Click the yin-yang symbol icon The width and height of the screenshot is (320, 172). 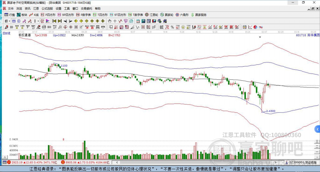pyautogui.click(x=255, y=27)
